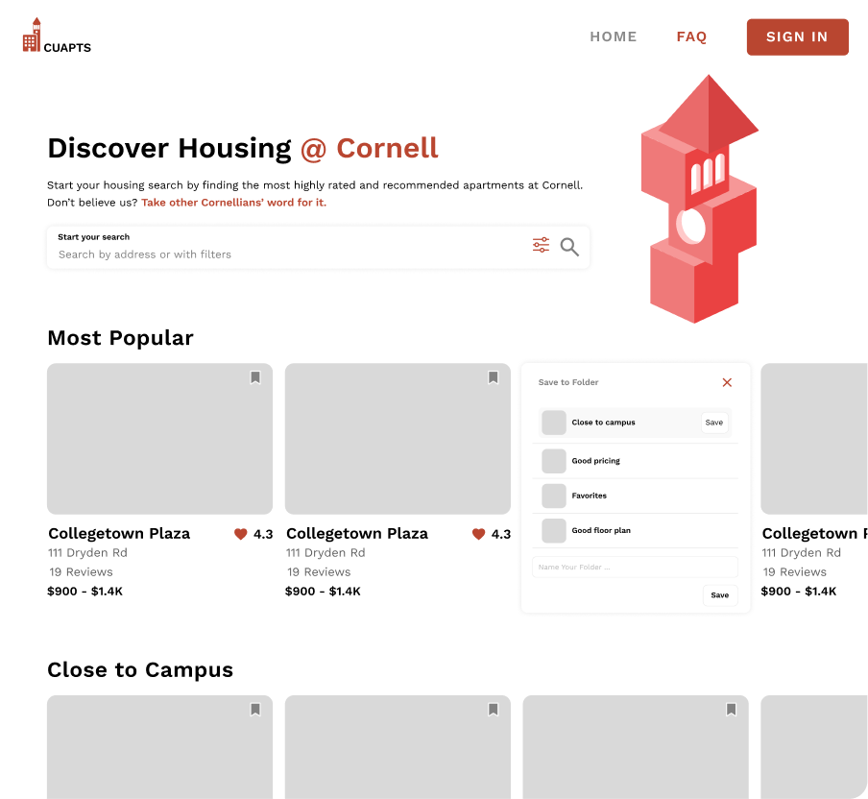Select the Good pricing folder
Viewport: 868px width, 799px height.
click(x=636, y=461)
